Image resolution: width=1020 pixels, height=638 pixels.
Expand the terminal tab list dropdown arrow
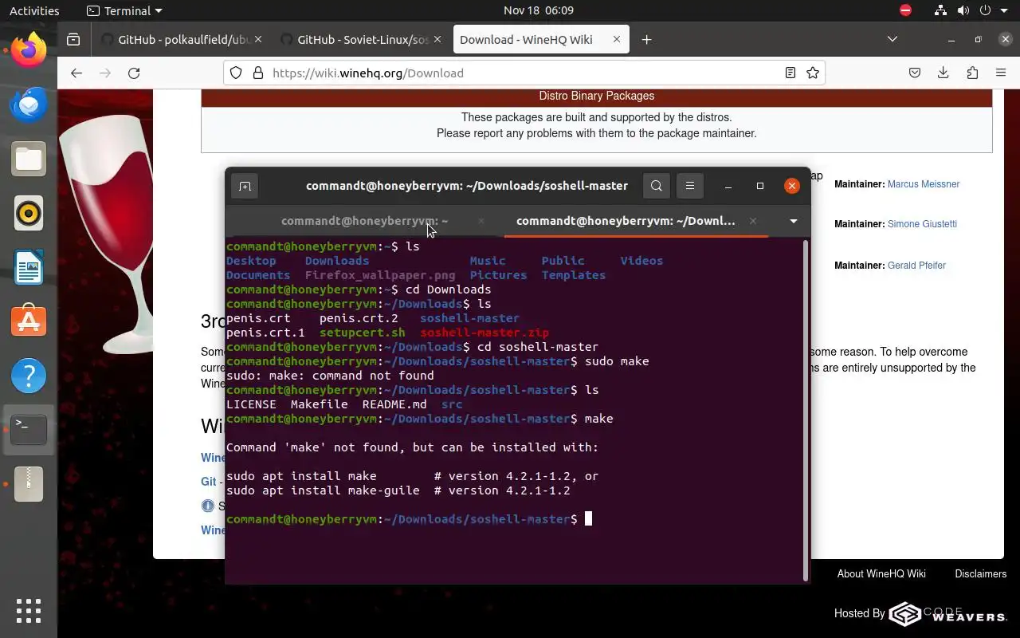793,221
